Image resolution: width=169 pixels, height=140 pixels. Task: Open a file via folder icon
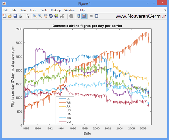click(x=10, y=16)
